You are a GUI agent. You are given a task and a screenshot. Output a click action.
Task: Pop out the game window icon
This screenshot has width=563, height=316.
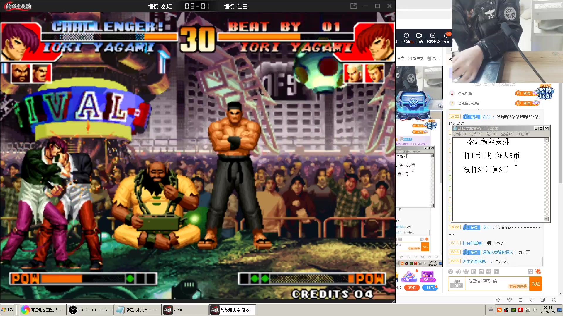tap(353, 6)
